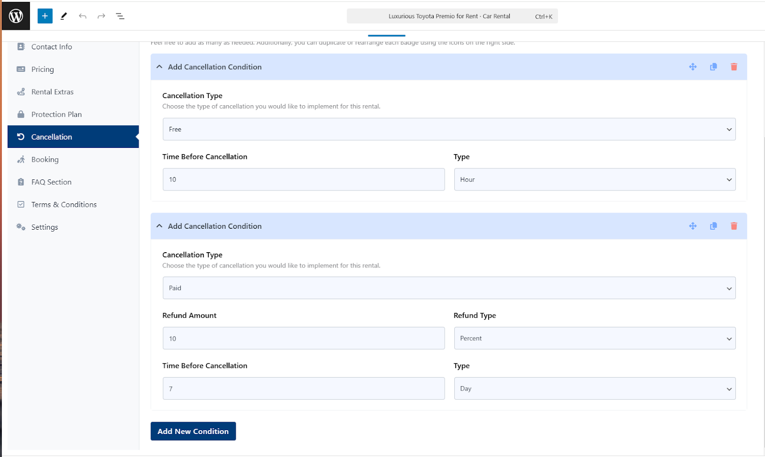Click the Refund Amount label
The image size is (765, 457).
189,315
